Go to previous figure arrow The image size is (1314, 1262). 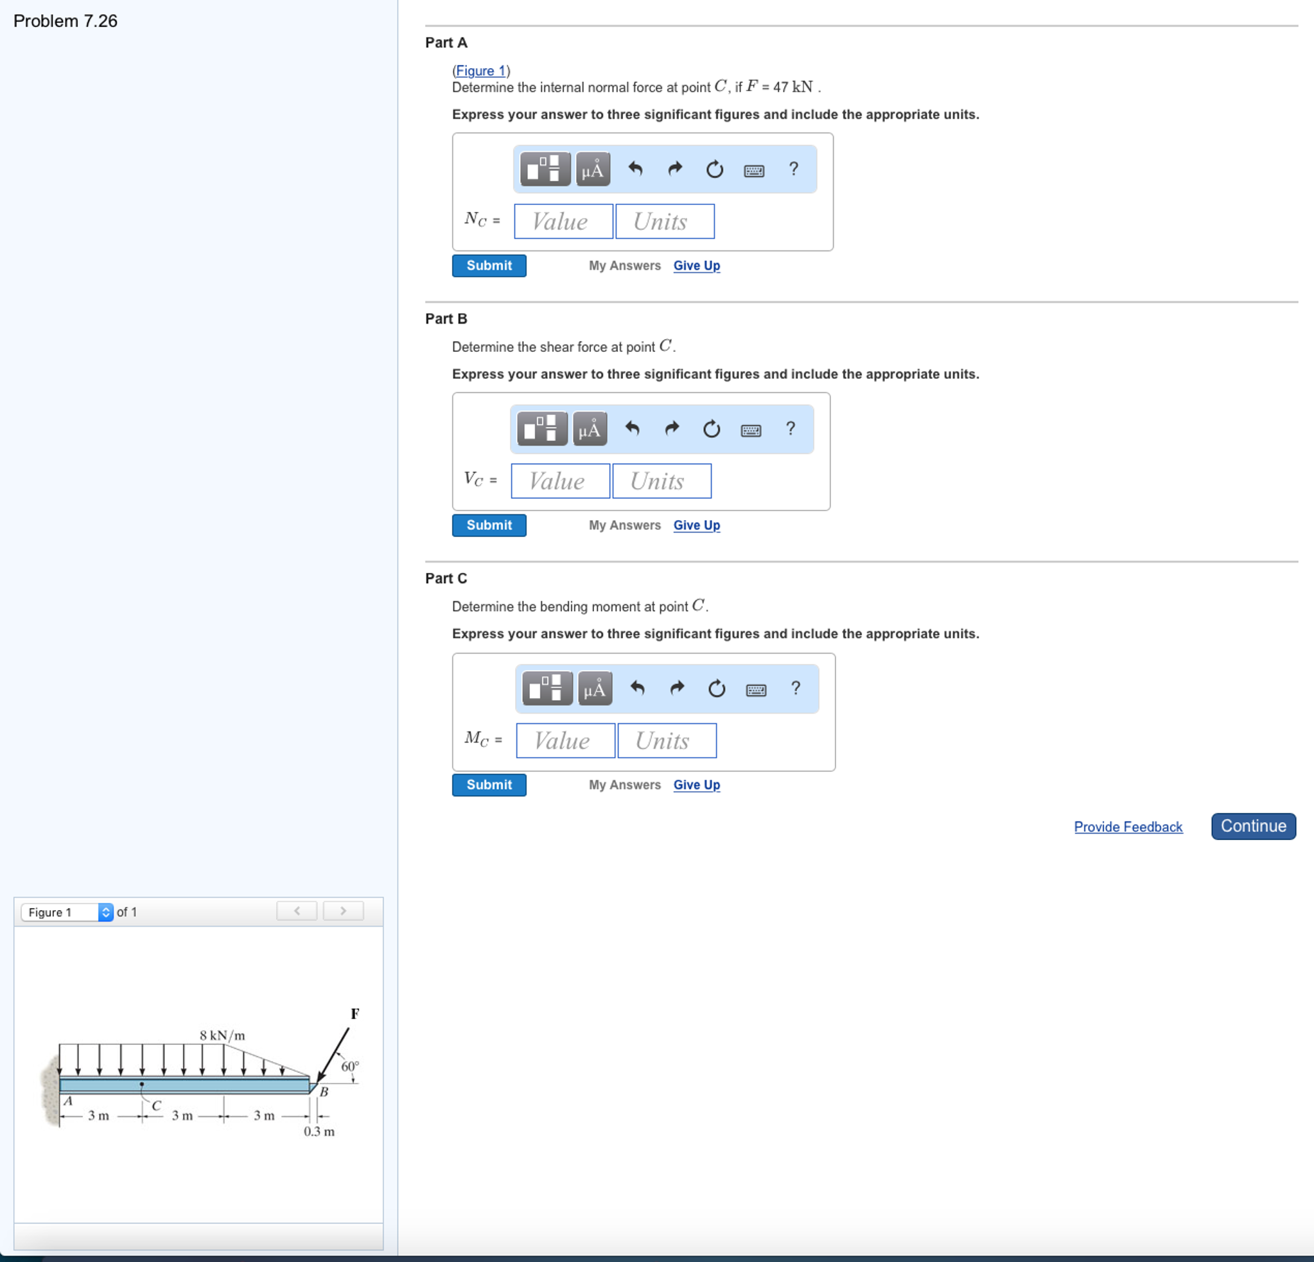coord(296,911)
